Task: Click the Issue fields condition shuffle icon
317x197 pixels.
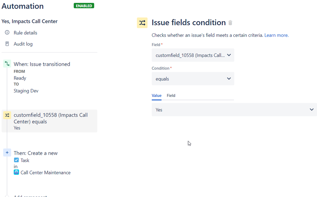Action: tap(142, 23)
